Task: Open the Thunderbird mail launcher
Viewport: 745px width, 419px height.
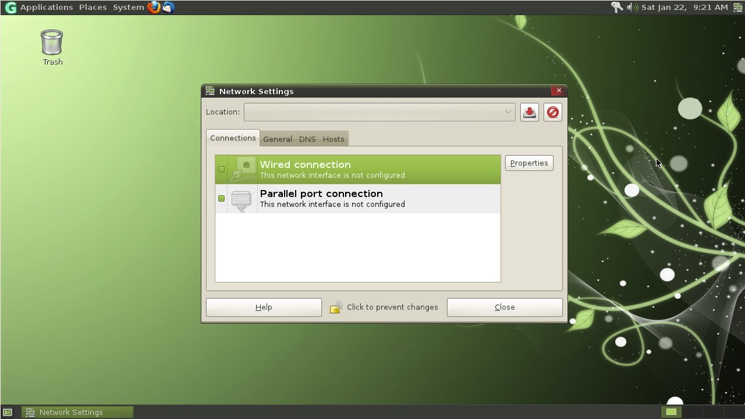Action: [168, 8]
